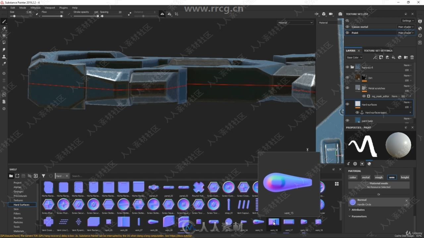Select the Eraser tool
This screenshot has height=238, width=424.
[4, 28]
